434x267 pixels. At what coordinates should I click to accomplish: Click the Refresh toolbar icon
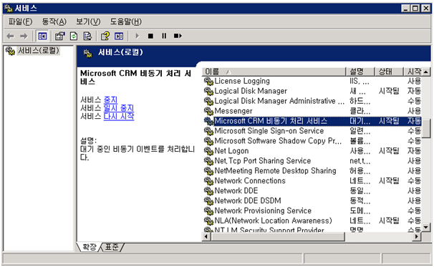tap(74, 36)
